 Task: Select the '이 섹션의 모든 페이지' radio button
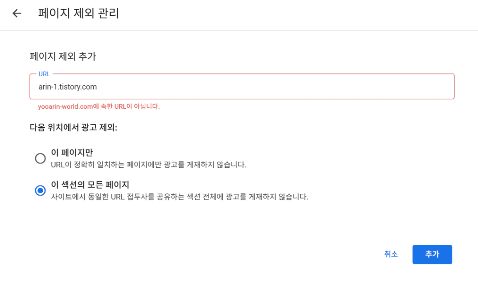pyautogui.click(x=41, y=191)
